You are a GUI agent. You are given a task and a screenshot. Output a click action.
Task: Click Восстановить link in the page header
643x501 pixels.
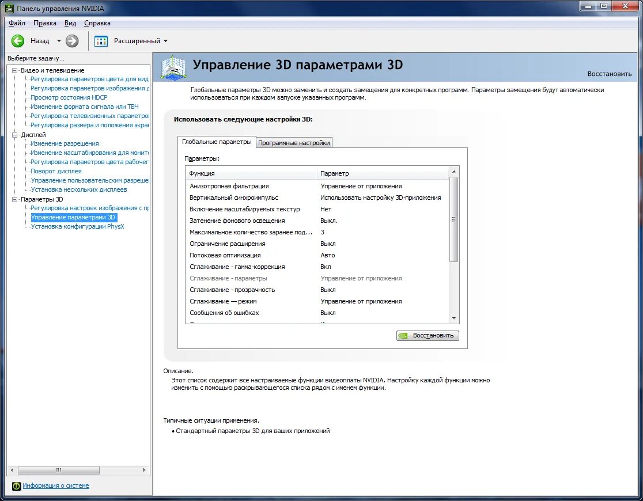click(x=610, y=74)
